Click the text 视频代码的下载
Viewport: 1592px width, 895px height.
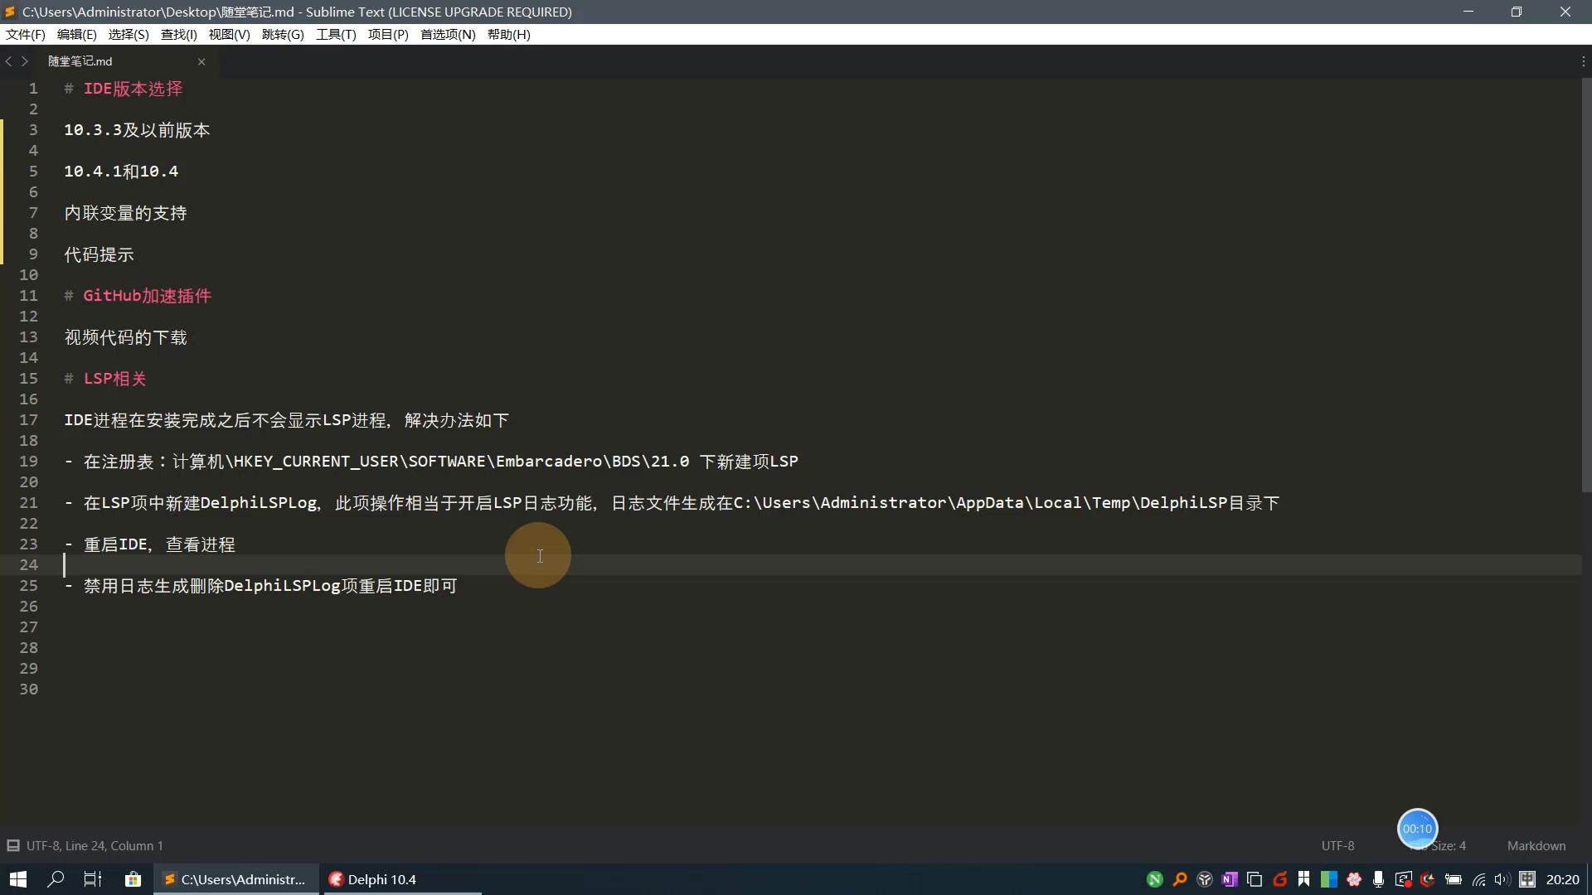pos(126,337)
